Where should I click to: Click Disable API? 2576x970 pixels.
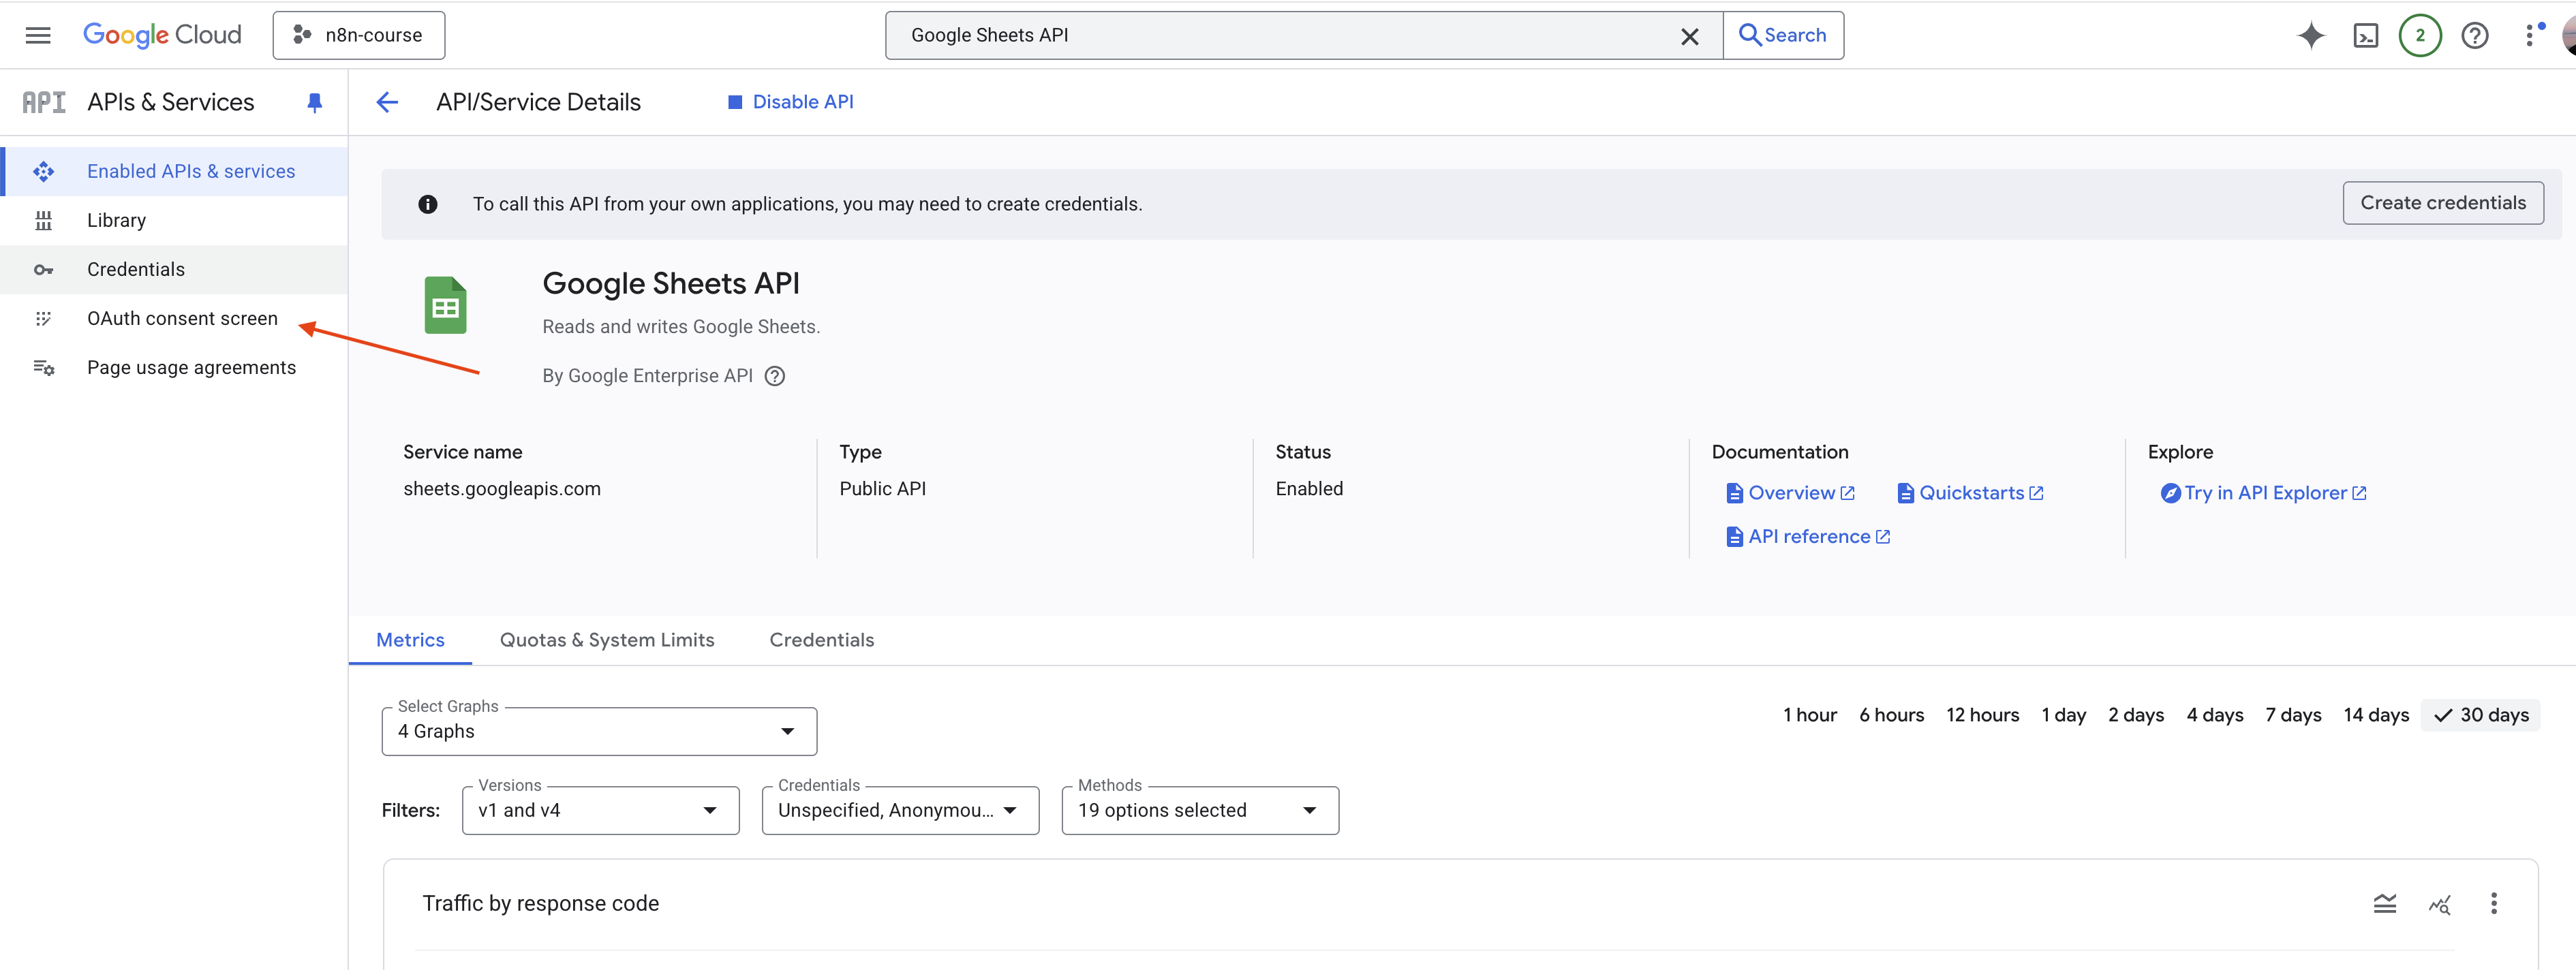point(790,102)
